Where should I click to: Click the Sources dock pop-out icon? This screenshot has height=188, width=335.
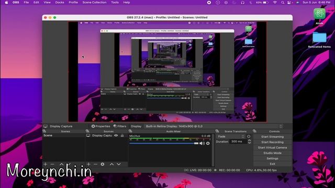87,131
